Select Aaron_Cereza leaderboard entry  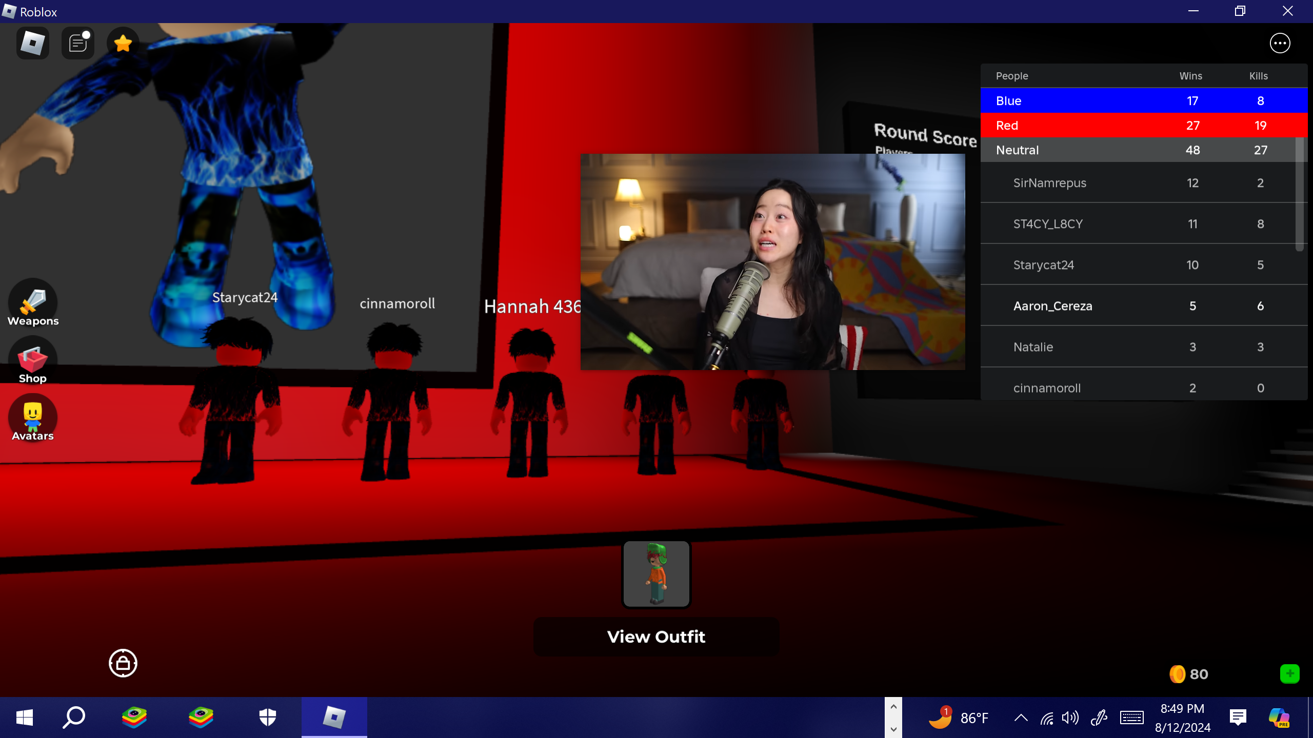tap(1052, 306)
